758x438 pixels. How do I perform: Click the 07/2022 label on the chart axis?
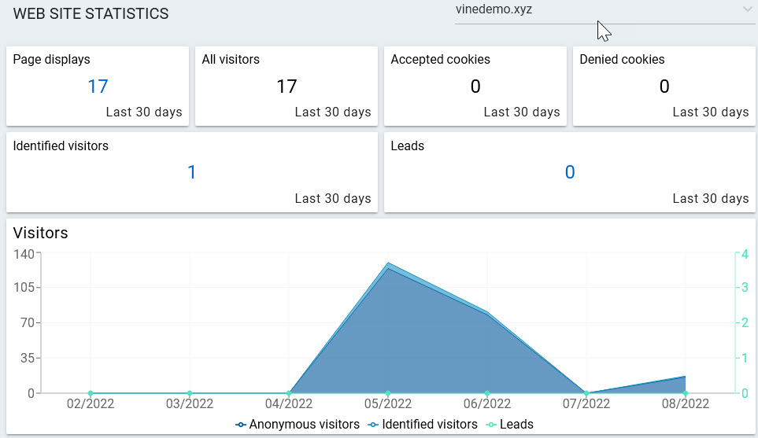point(586,404)
